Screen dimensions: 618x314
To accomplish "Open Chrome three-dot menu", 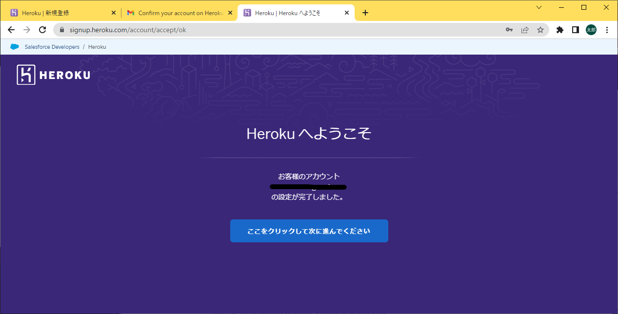I will coord(607,30).
